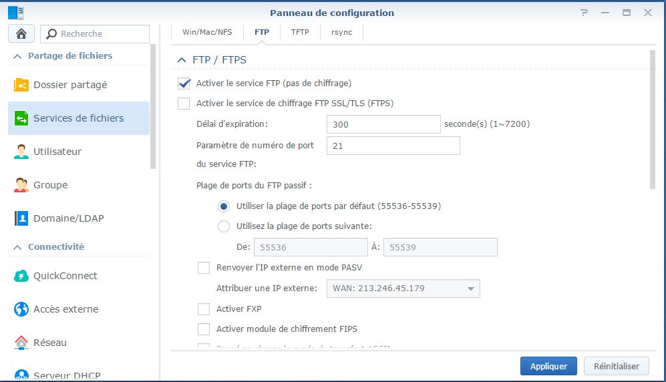Click the green Services de fichiers icon

click(21, 118)
